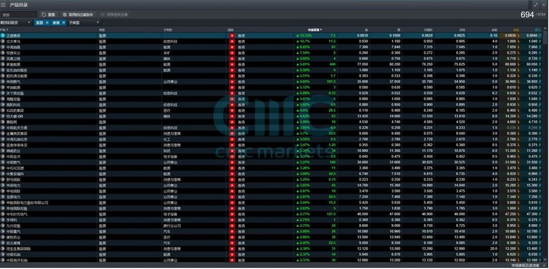Click arrow icon beside 中国重汽
This screenshot has width=549, height=269.
(x=3, y=231)
